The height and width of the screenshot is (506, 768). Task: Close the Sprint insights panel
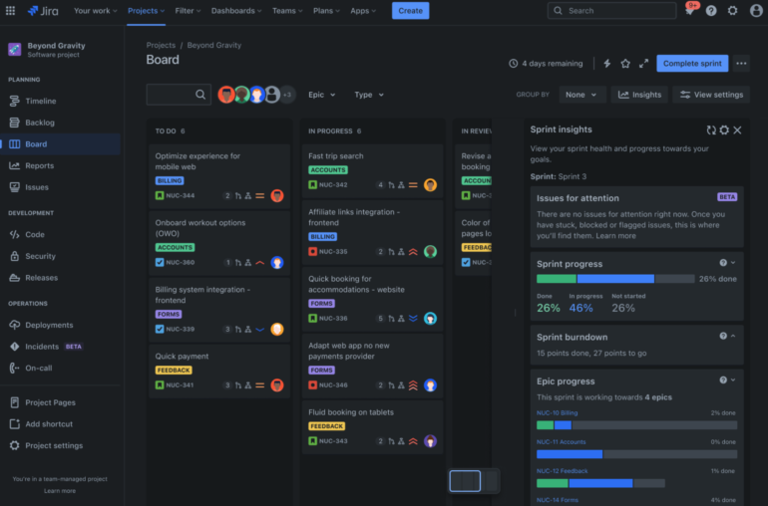click(738, 129)
